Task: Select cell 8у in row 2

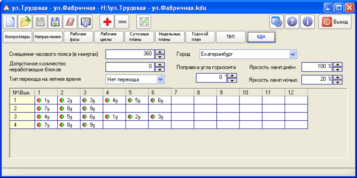Action: pos(69,109)
